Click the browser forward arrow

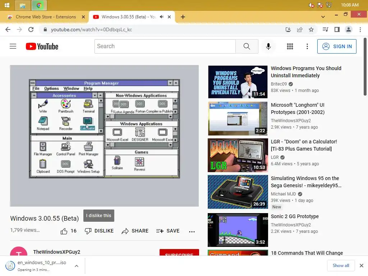tap(19, 29)
